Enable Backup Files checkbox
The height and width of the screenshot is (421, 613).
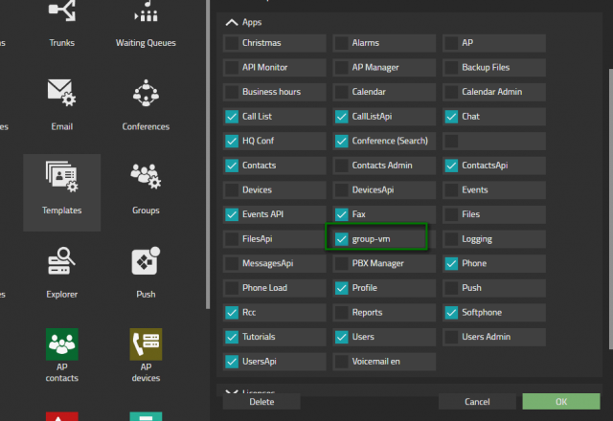pyautogui.click(x=451, y=68)
